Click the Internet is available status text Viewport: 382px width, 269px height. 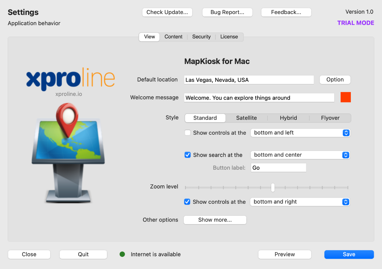[156, 254]
